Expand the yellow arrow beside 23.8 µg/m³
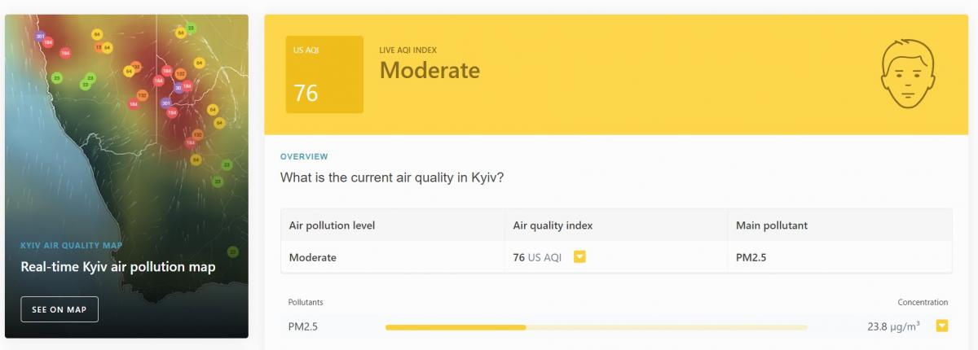 click(x=942, y=326)
